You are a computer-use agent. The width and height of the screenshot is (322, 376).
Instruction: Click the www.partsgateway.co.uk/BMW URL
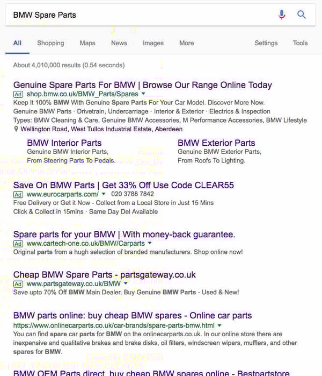74,283
